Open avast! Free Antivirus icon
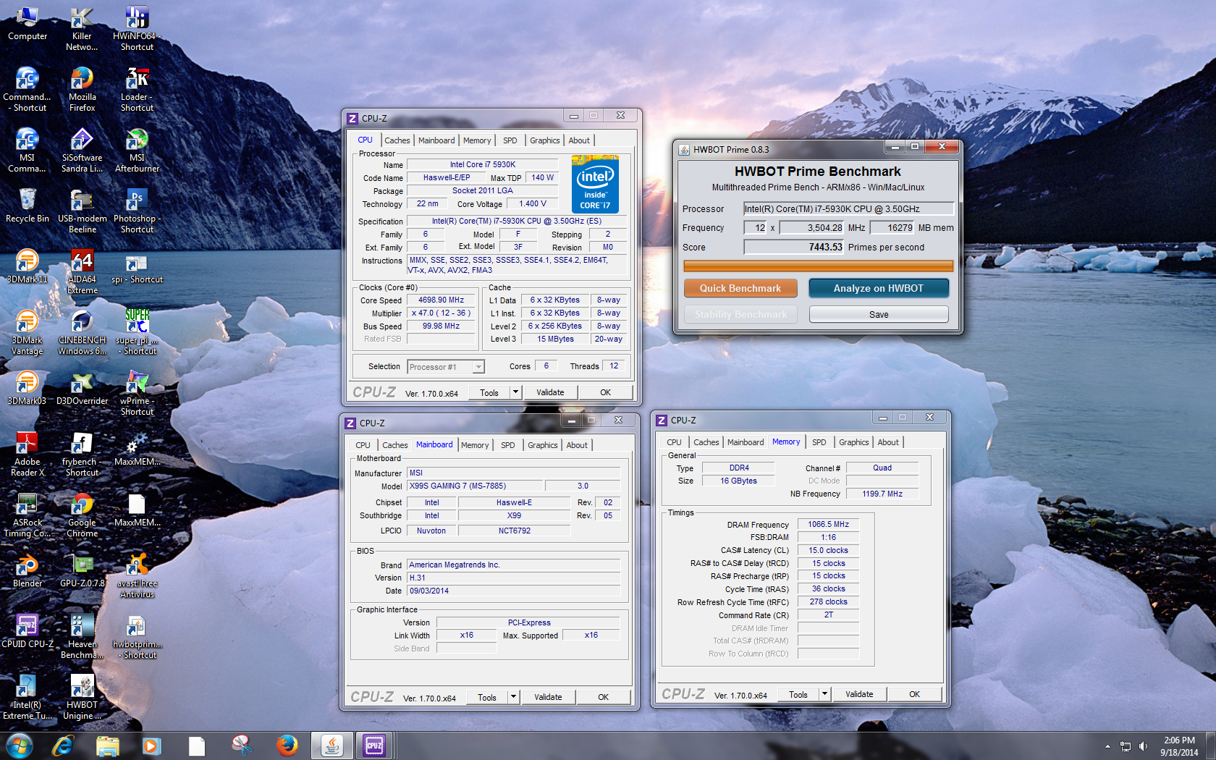Viewport: 1216px width, 760px height. (137, 576)
